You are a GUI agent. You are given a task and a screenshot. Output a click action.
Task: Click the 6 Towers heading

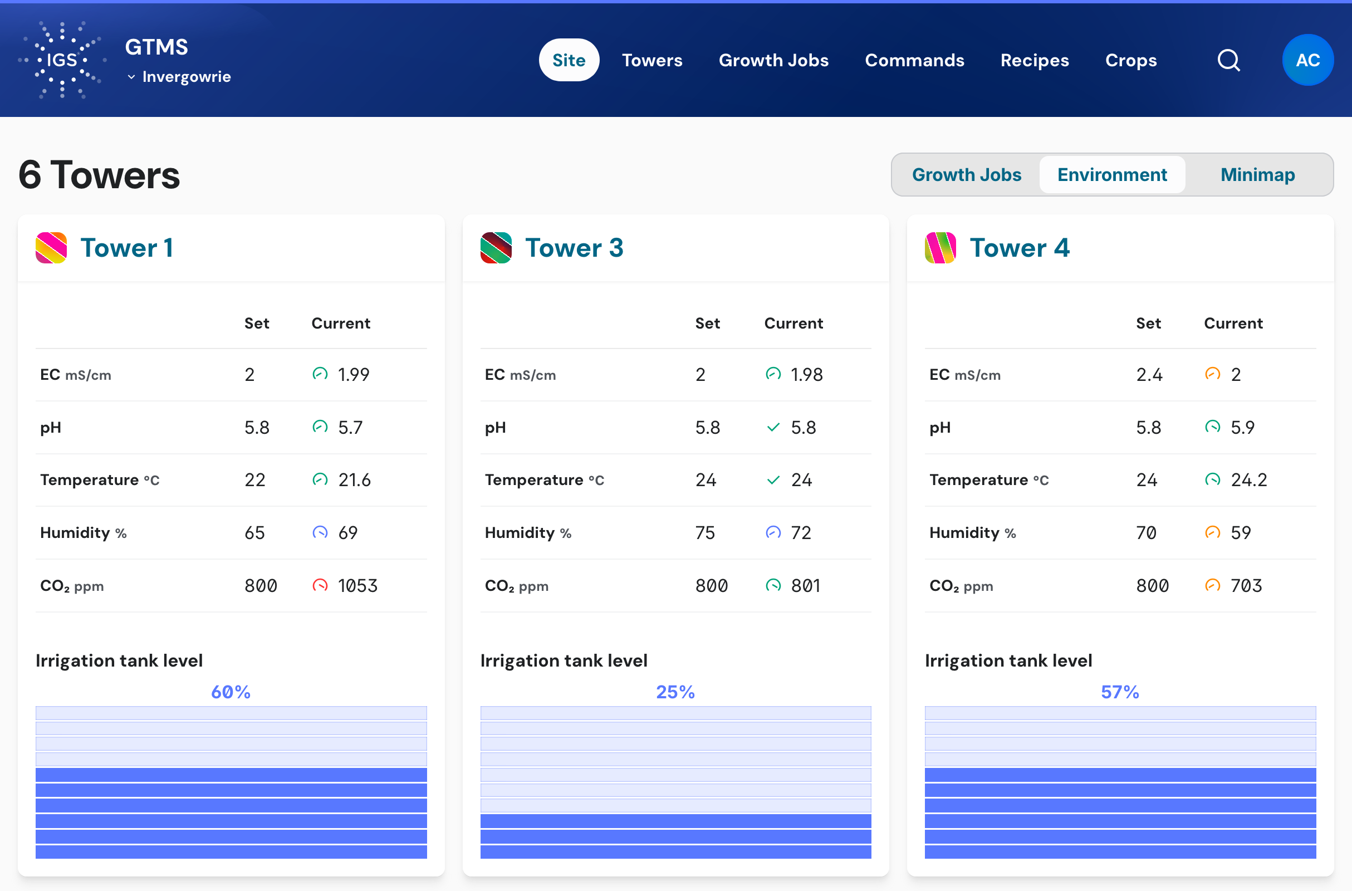point(99,174)
